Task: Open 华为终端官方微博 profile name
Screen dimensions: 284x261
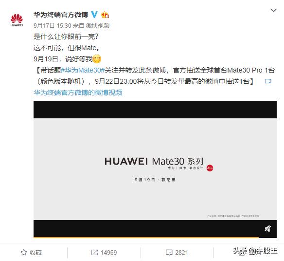Action: [x=61, y=15]
